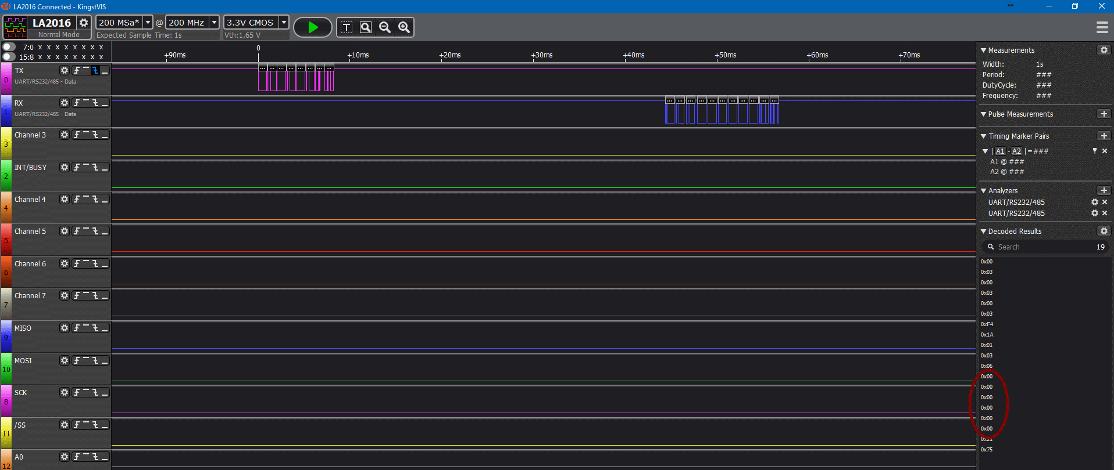The image size is (1114, 470).
Task: Add a new protocol analyzer
Action: click(1104, 190)
